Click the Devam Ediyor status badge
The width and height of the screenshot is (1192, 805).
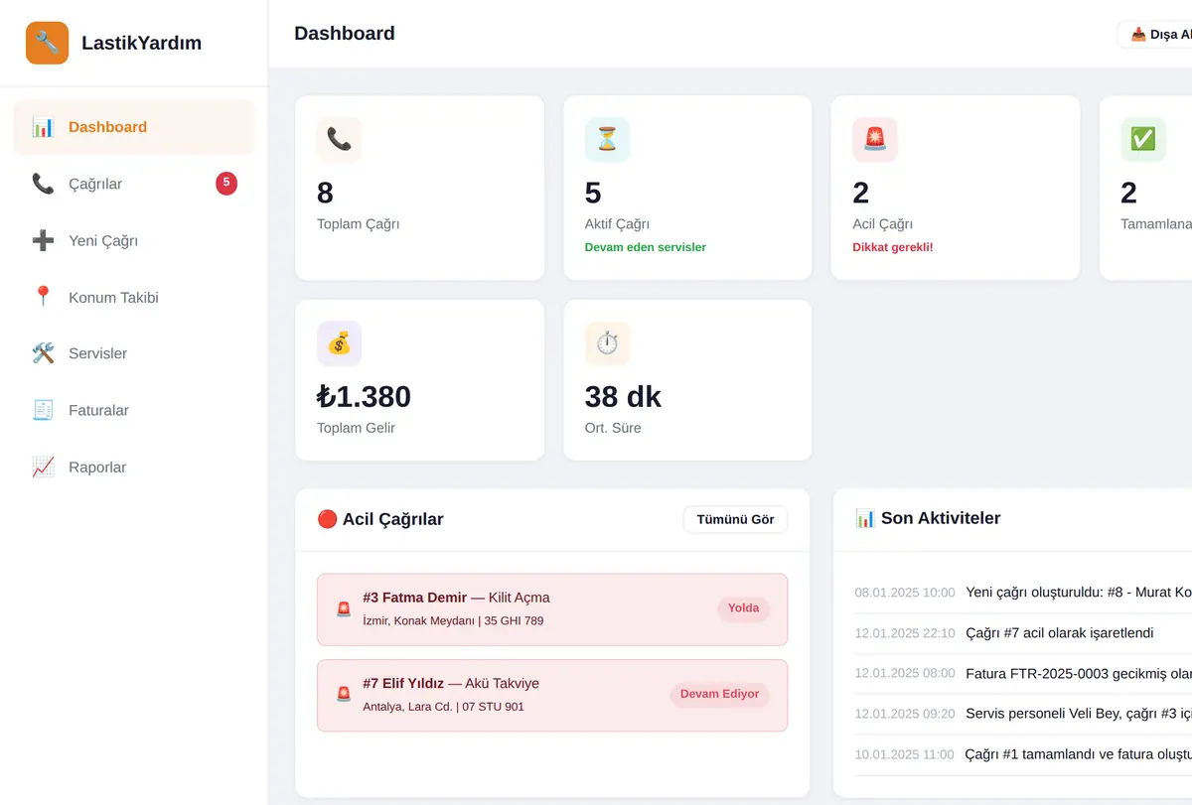(x=720, y=694)
